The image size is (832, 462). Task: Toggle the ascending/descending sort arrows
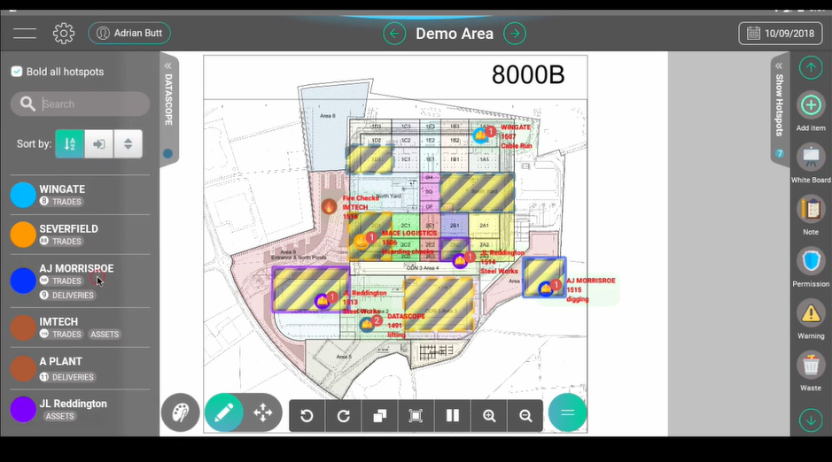128,144
